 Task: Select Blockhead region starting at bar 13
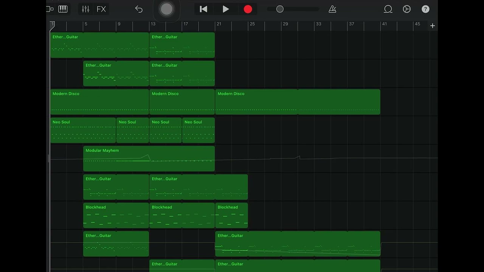tap(182, 215)
